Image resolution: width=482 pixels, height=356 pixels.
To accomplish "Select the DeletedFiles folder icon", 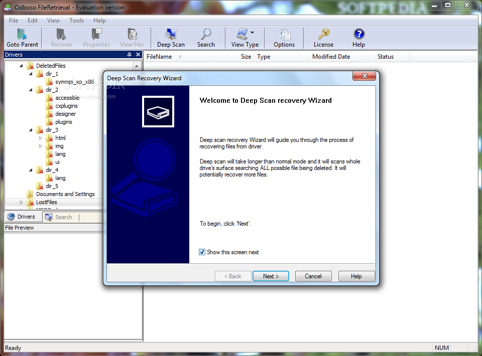I will click(30, 66).
